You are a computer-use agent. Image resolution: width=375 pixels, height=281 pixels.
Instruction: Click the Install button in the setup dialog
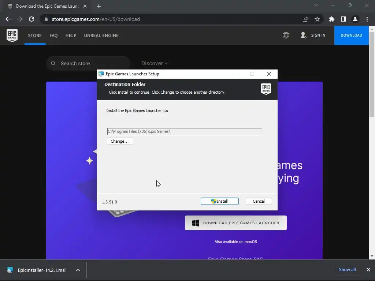[x=220, y=201]
